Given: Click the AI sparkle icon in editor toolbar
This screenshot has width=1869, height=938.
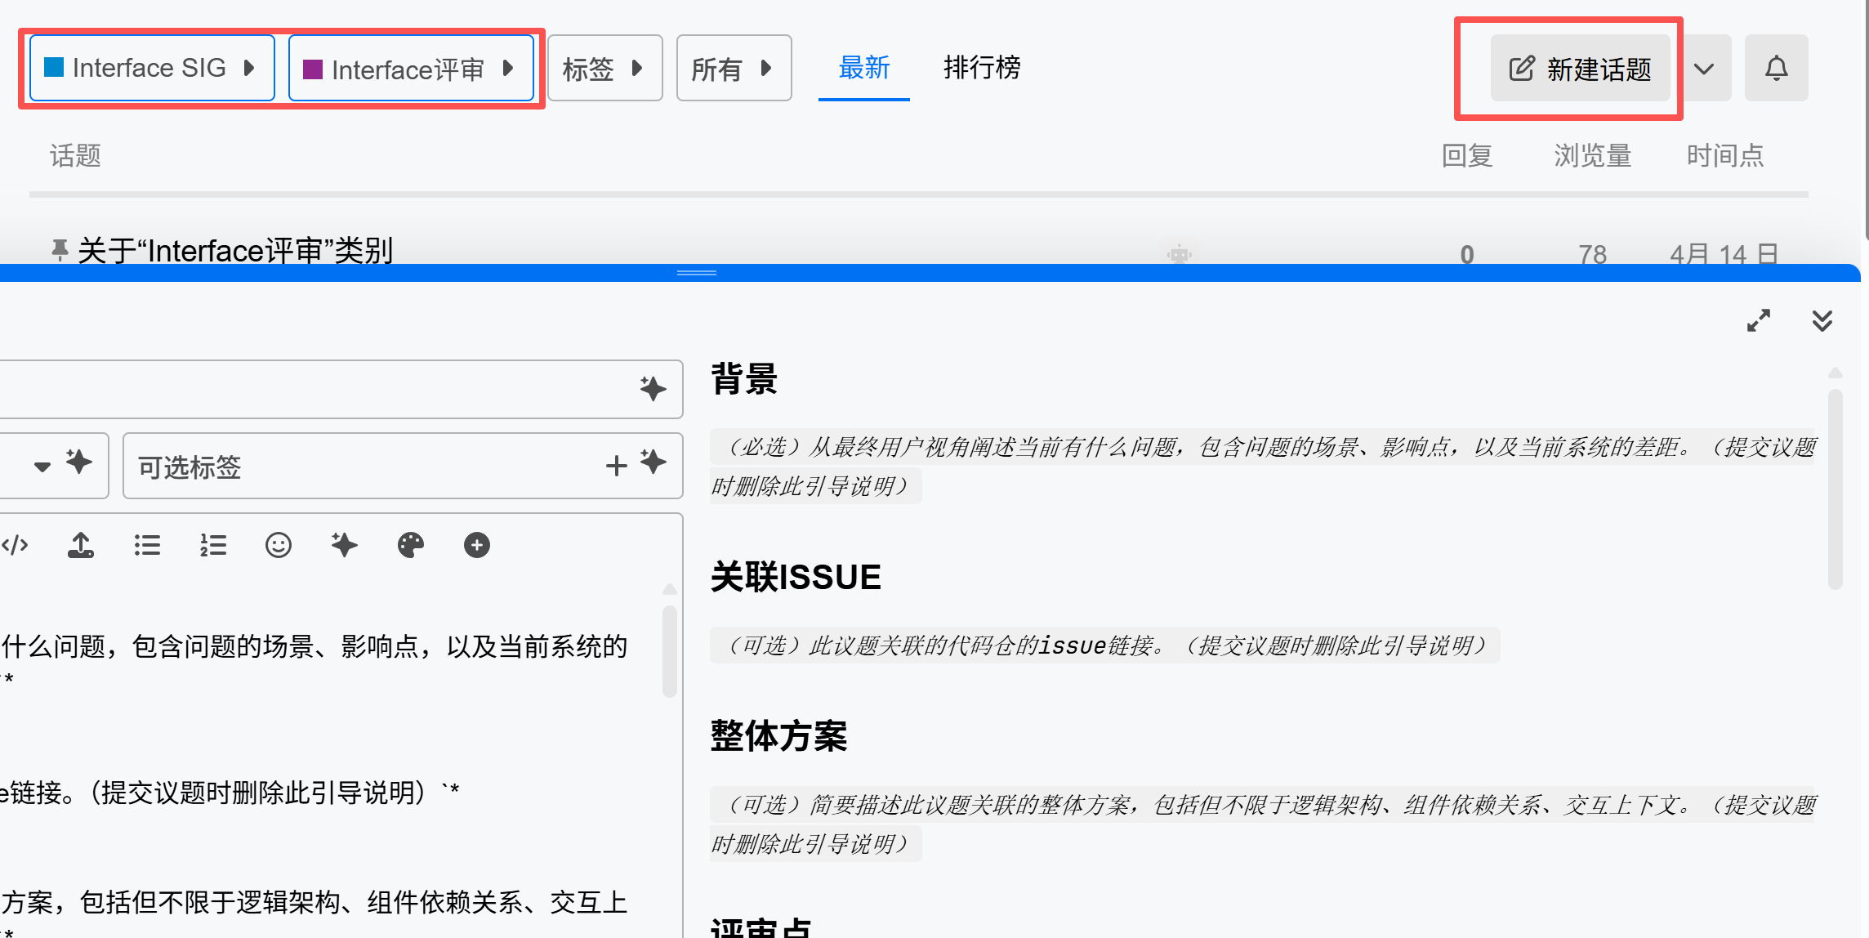Looking at the screenshot, I should pos(344,545).
